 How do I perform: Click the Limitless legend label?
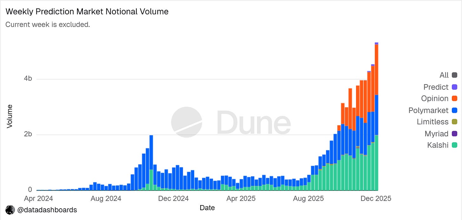432,122
